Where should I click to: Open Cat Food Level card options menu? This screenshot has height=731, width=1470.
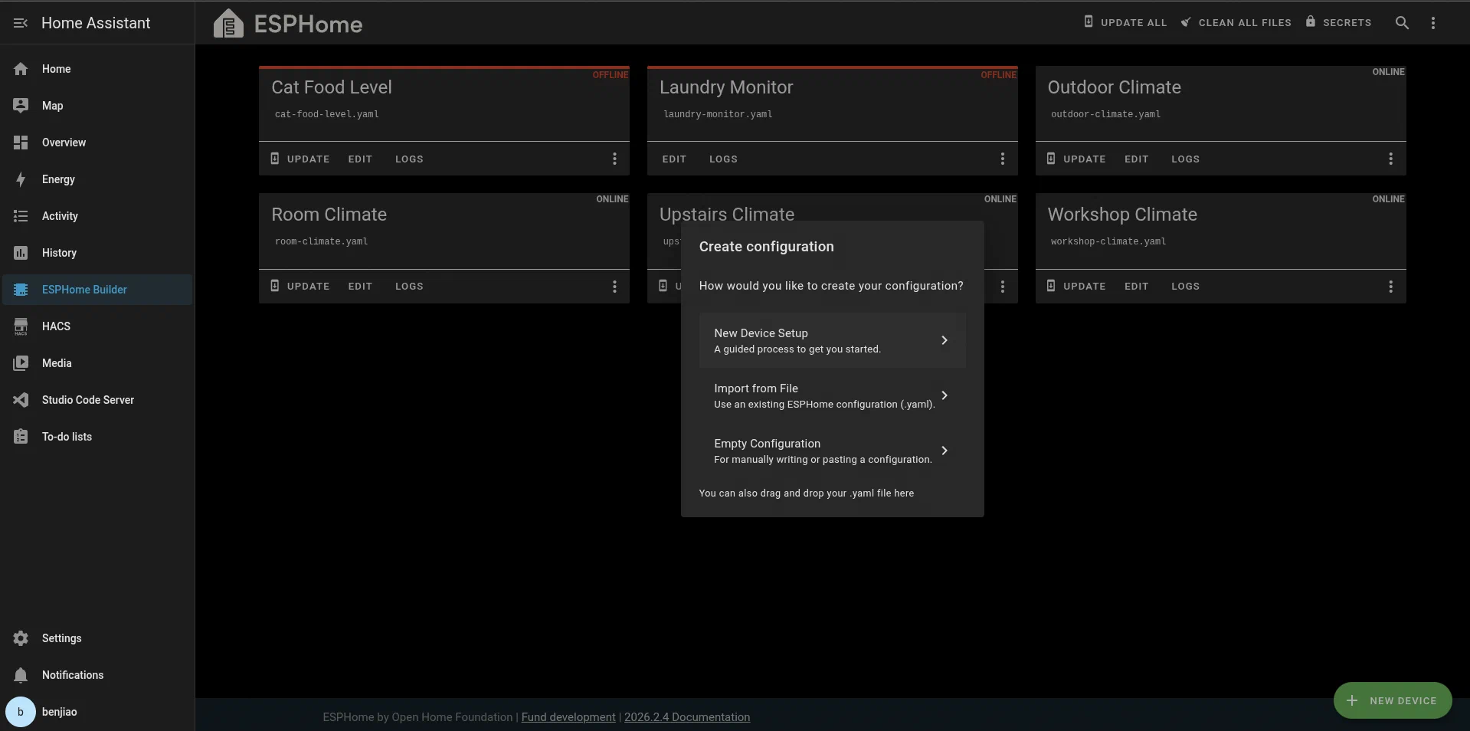pos(614,159)
